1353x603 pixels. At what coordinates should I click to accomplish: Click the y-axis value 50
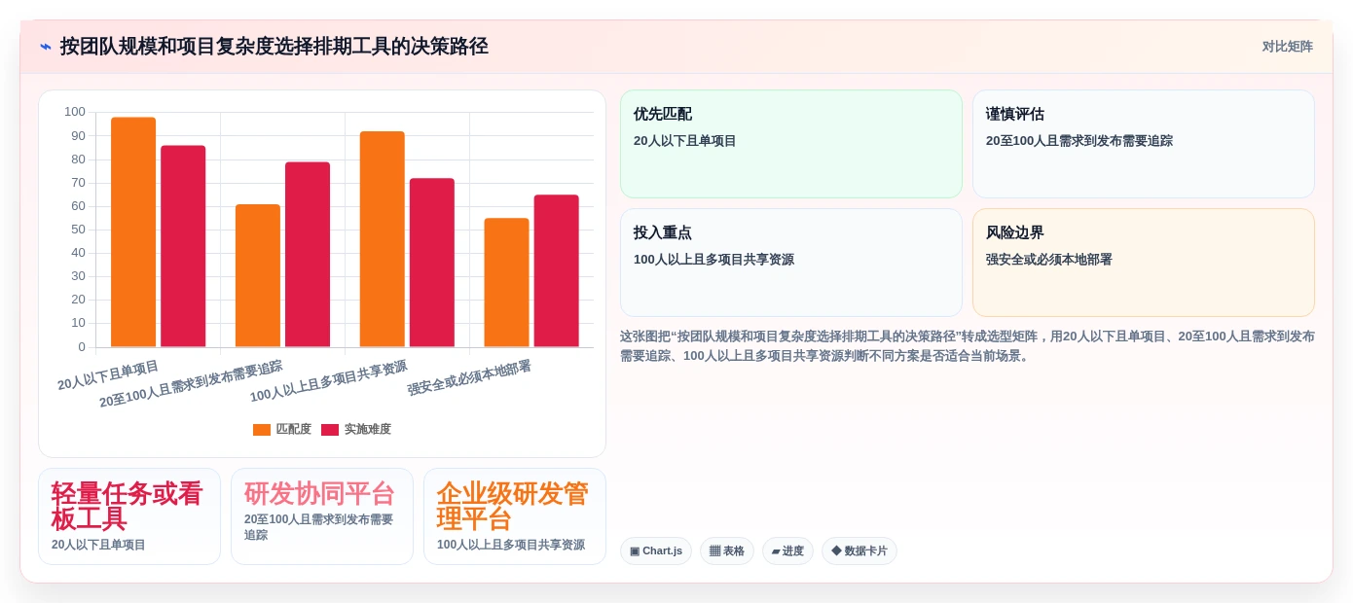tap(78, 230)
